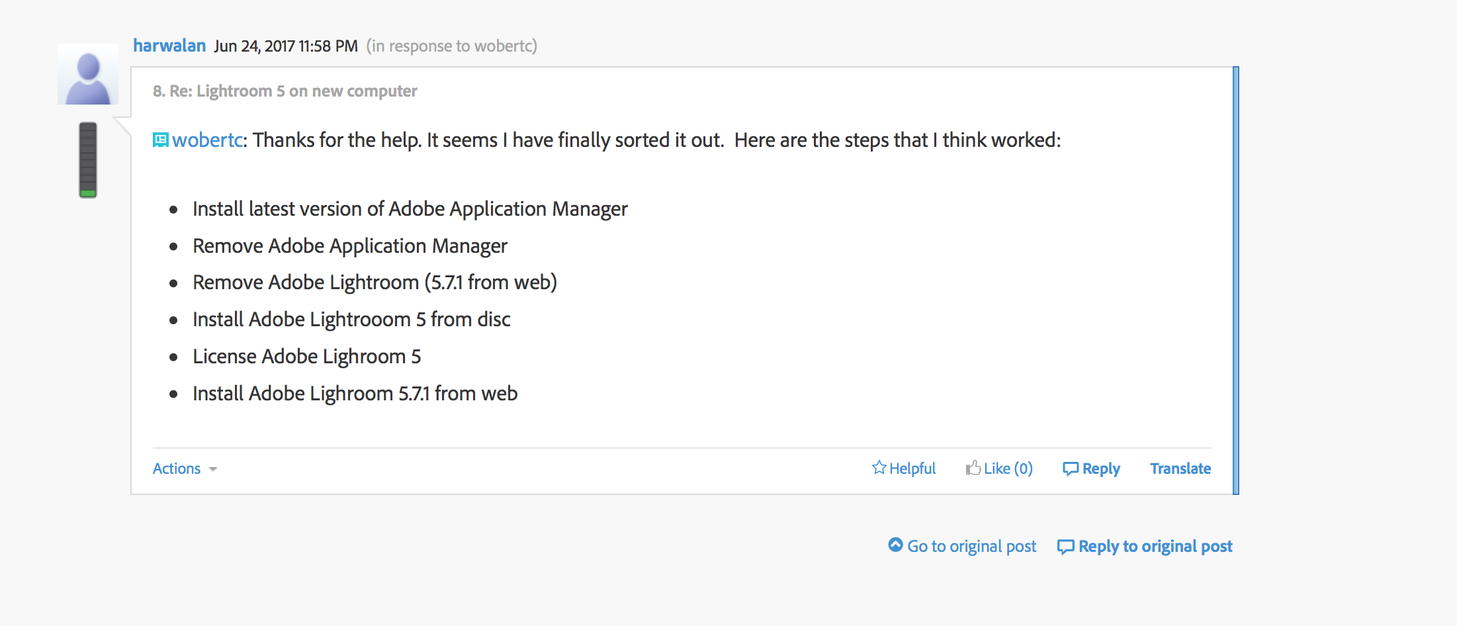Click the Reply speech bubble icon
The width and height of the screenshot is (1457, 626).
tap(1070, 469)
